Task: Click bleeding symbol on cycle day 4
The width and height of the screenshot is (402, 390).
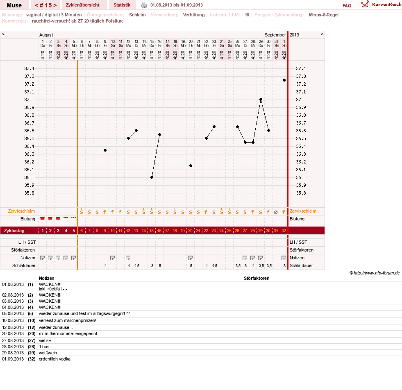Action: pyautogui.click(x=66, y=217)
